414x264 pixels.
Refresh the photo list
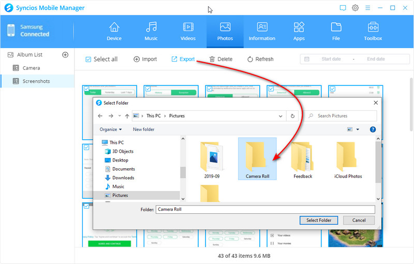pyautogui.click(x=260, y=59)
